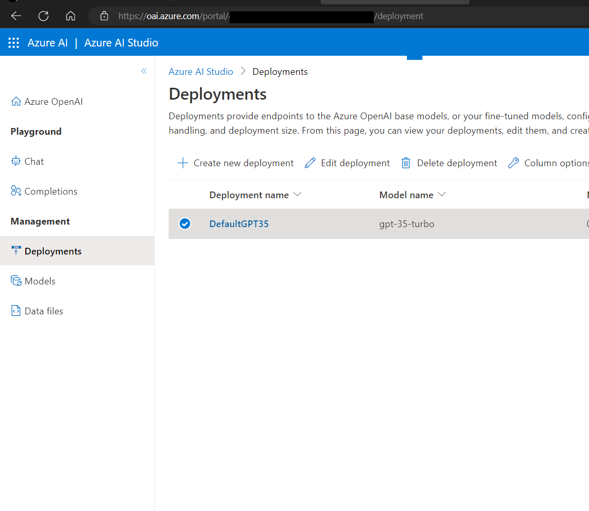The image size is (589, 511).
Task: Click the pencil Edit deployment icon
Action: coord(310,163)
